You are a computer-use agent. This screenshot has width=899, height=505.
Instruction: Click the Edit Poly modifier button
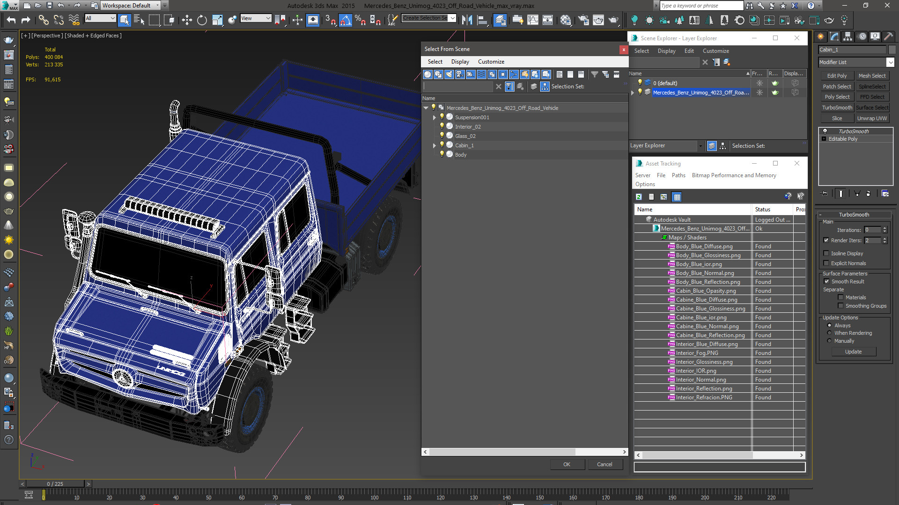point(837,76)
